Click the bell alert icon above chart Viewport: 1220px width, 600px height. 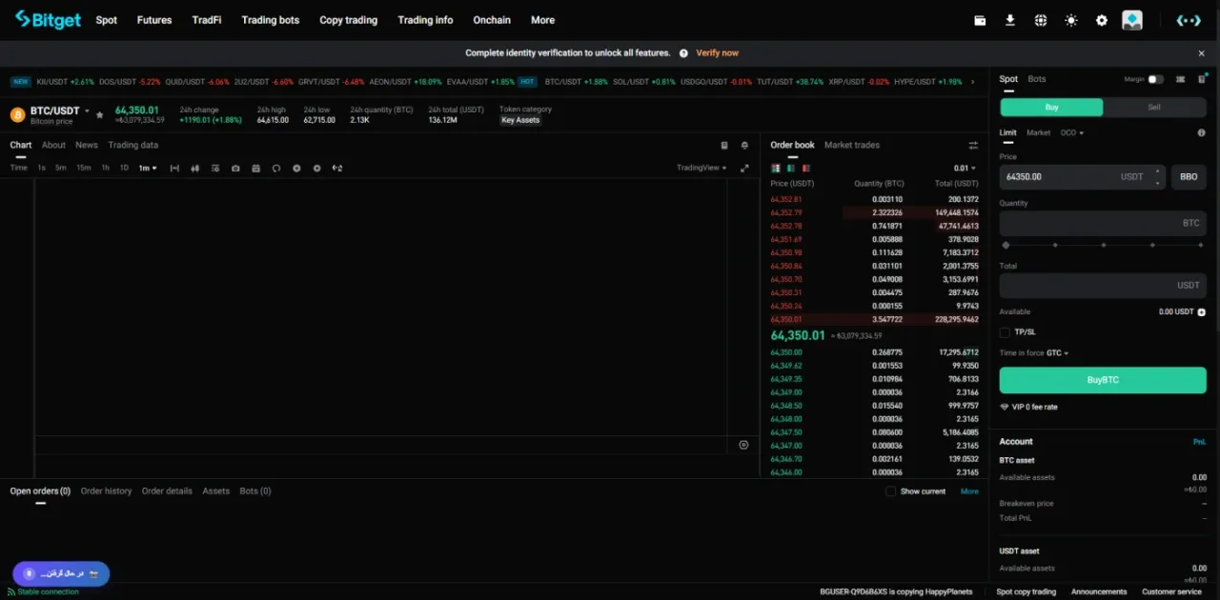click(x=744, y=146)
